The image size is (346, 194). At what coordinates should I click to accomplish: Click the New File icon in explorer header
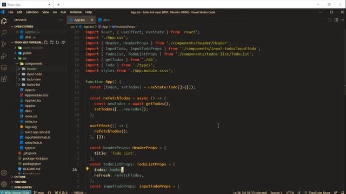46,42
